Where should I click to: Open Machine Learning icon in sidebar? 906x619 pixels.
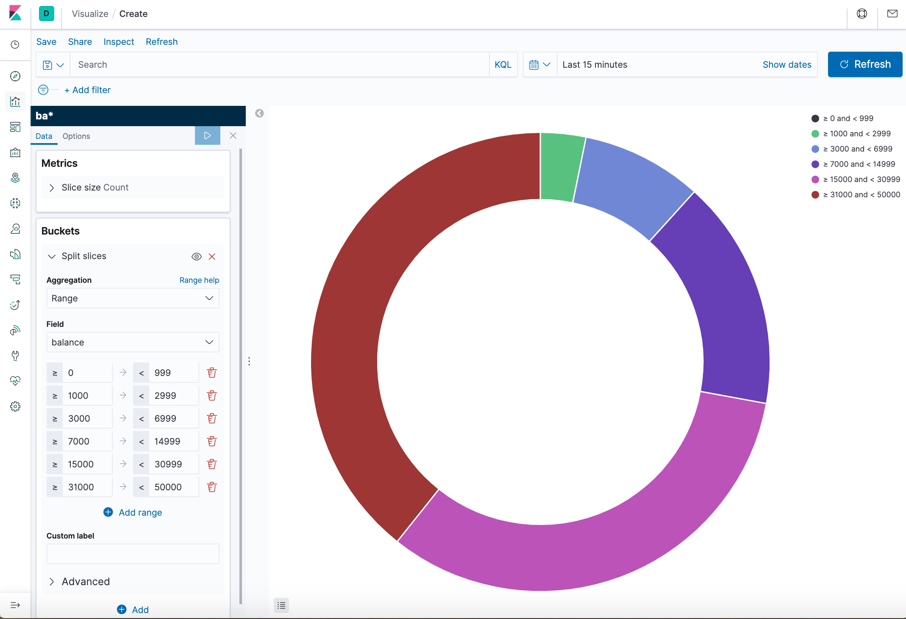[15, 203]
